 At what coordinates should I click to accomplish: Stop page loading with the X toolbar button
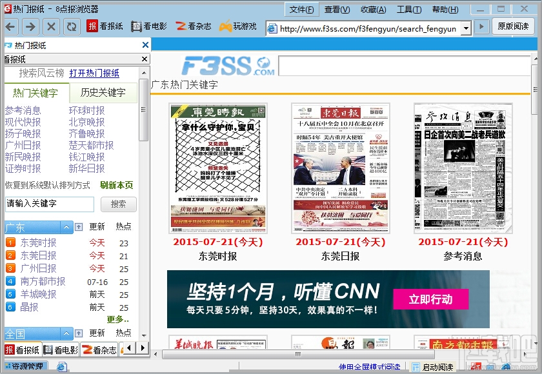tap(51, 26)
